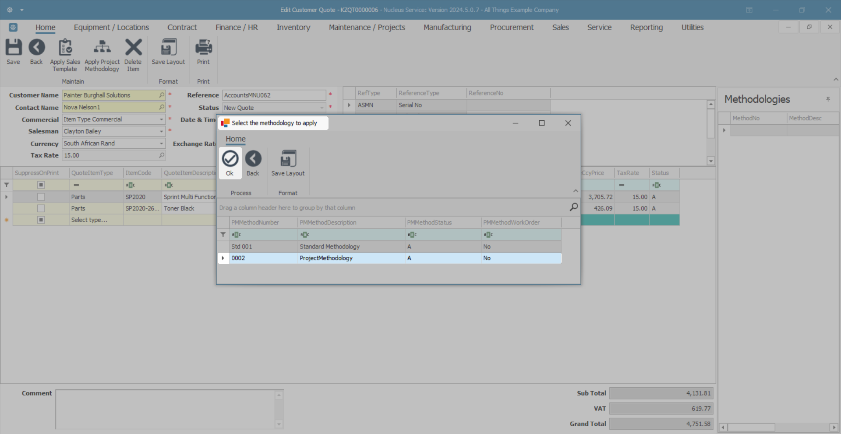Click PMMethodNumber filter condition icon
The width and height of the screenshot is (841, 434).
(236, 235)
